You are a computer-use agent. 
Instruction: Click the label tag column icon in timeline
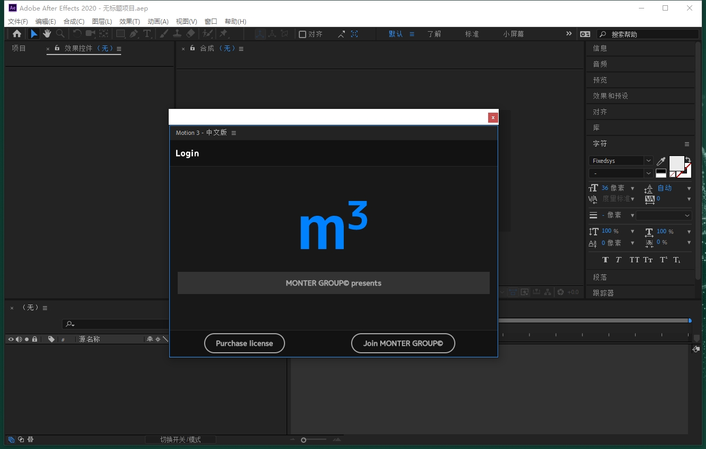pos(51,339)
